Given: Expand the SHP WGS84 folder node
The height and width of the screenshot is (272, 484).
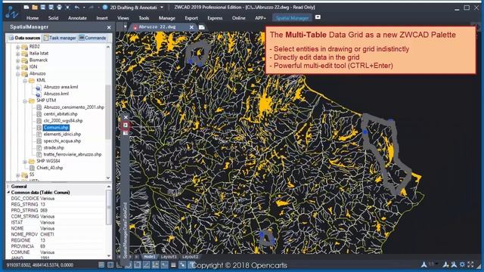Looking at the screenshot, I should tap(25, 162).
